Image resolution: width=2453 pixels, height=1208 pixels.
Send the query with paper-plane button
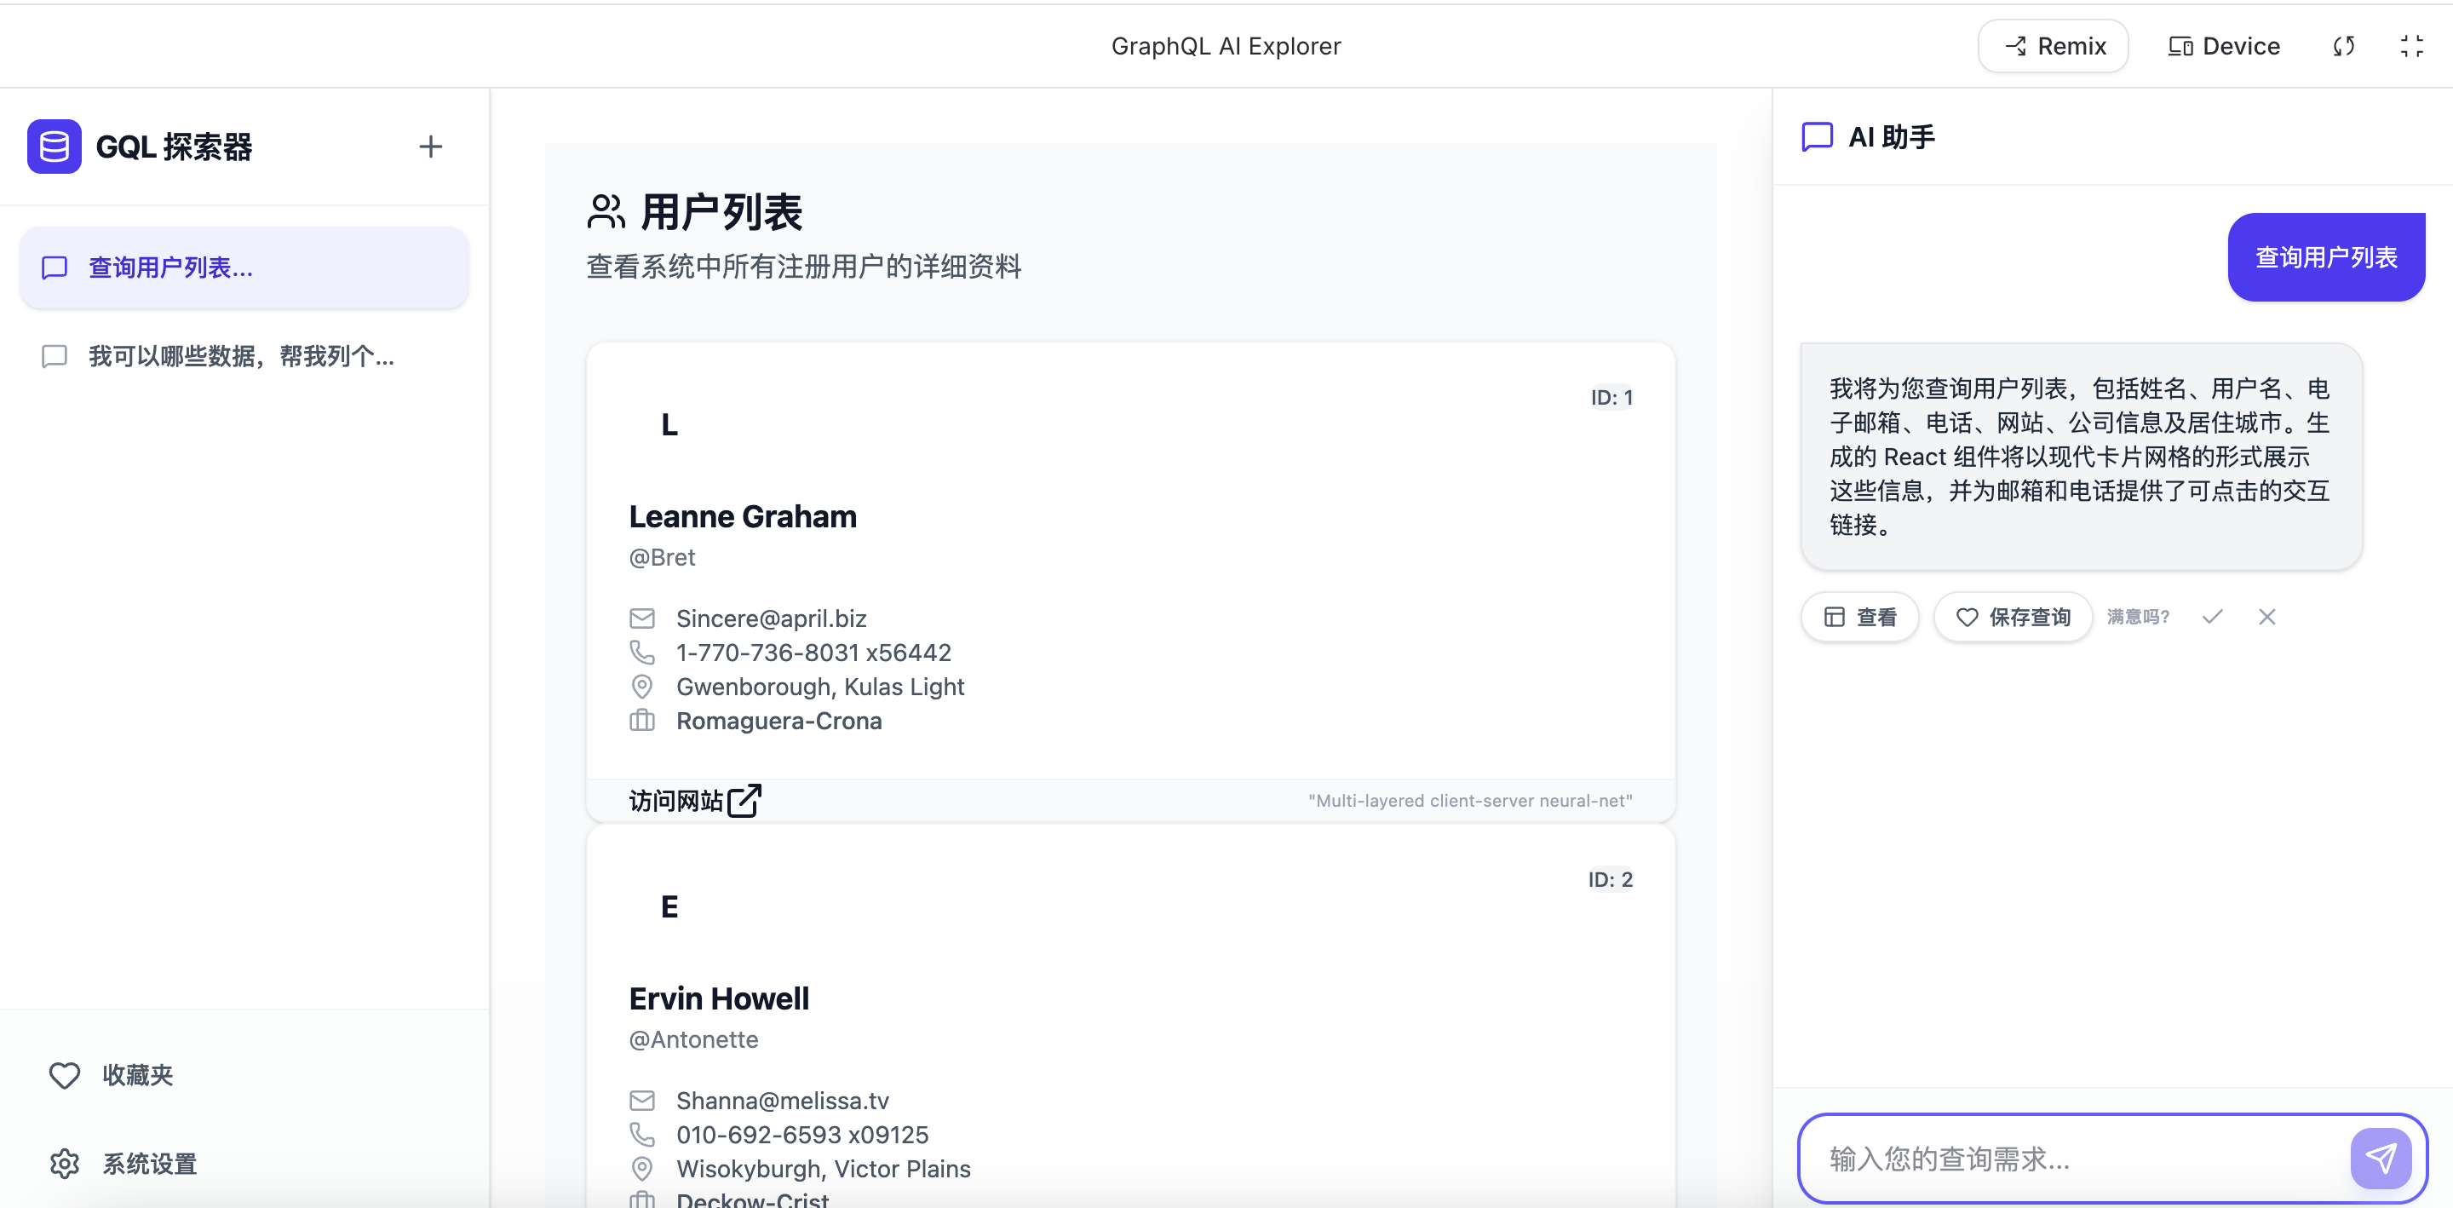(x=2380, y=1158)
